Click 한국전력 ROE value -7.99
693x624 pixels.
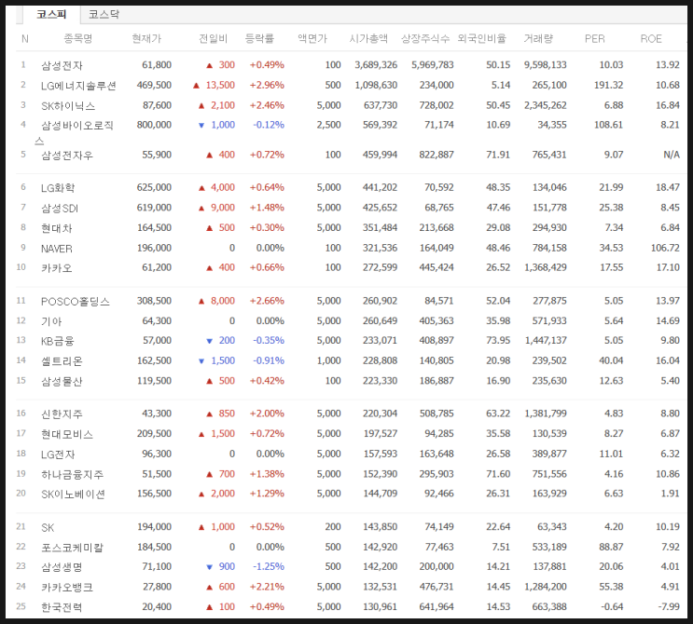point(669,607)
